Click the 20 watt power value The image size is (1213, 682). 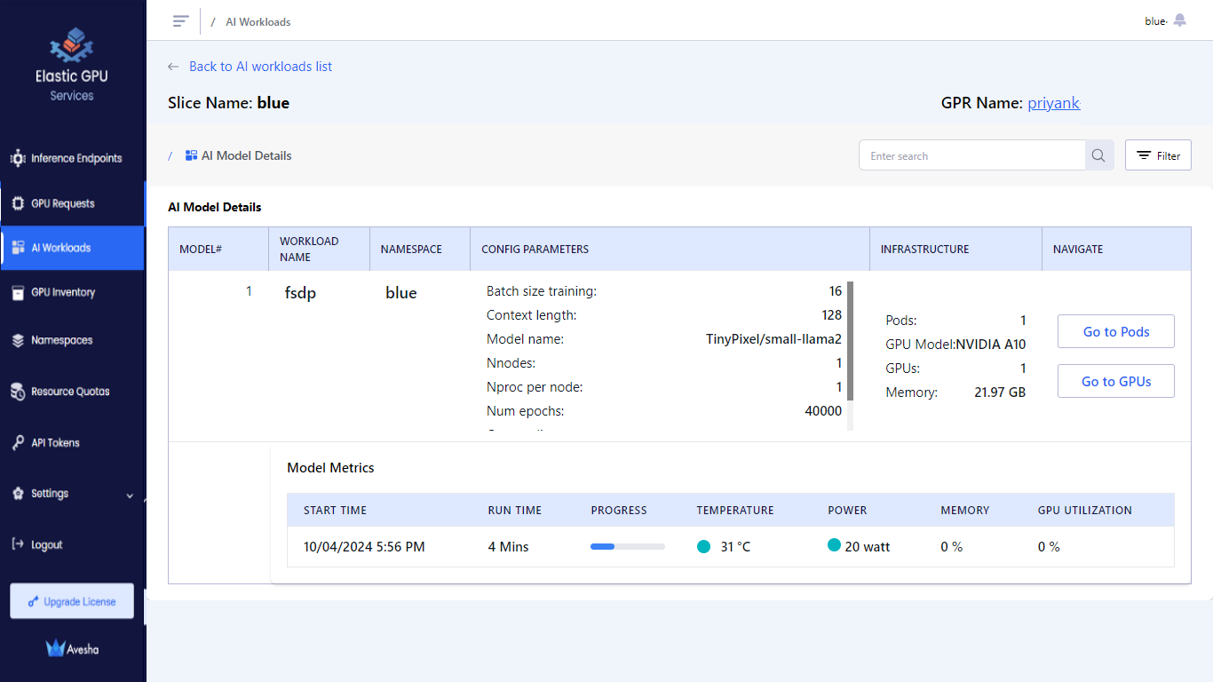(x=868, y=547)
